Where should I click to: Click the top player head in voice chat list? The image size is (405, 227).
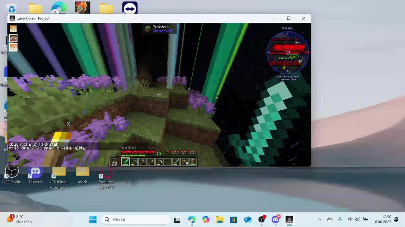(x=13, y=29)
